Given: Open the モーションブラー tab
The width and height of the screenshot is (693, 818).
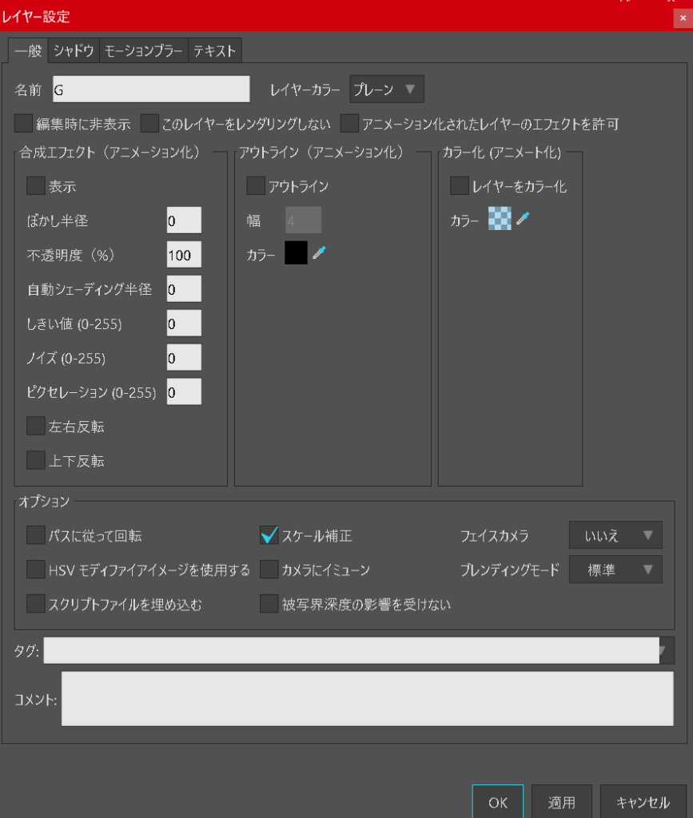Looking at the screenshot, I should pyautogui.click(x=144, y=50).
